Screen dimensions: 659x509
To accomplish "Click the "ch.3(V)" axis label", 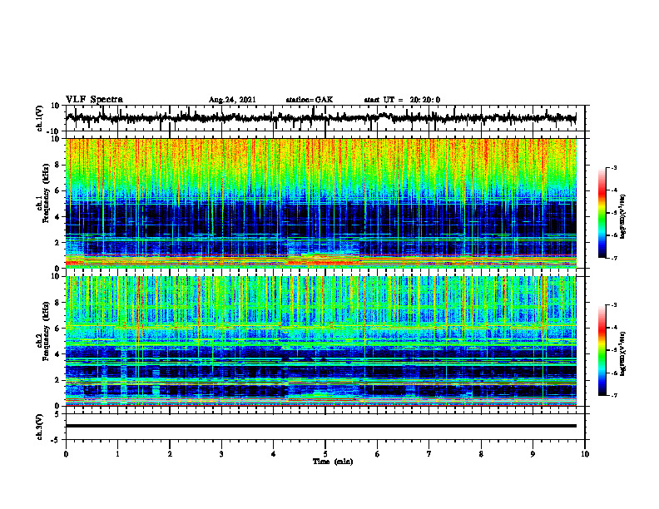I will coord(40,427).
